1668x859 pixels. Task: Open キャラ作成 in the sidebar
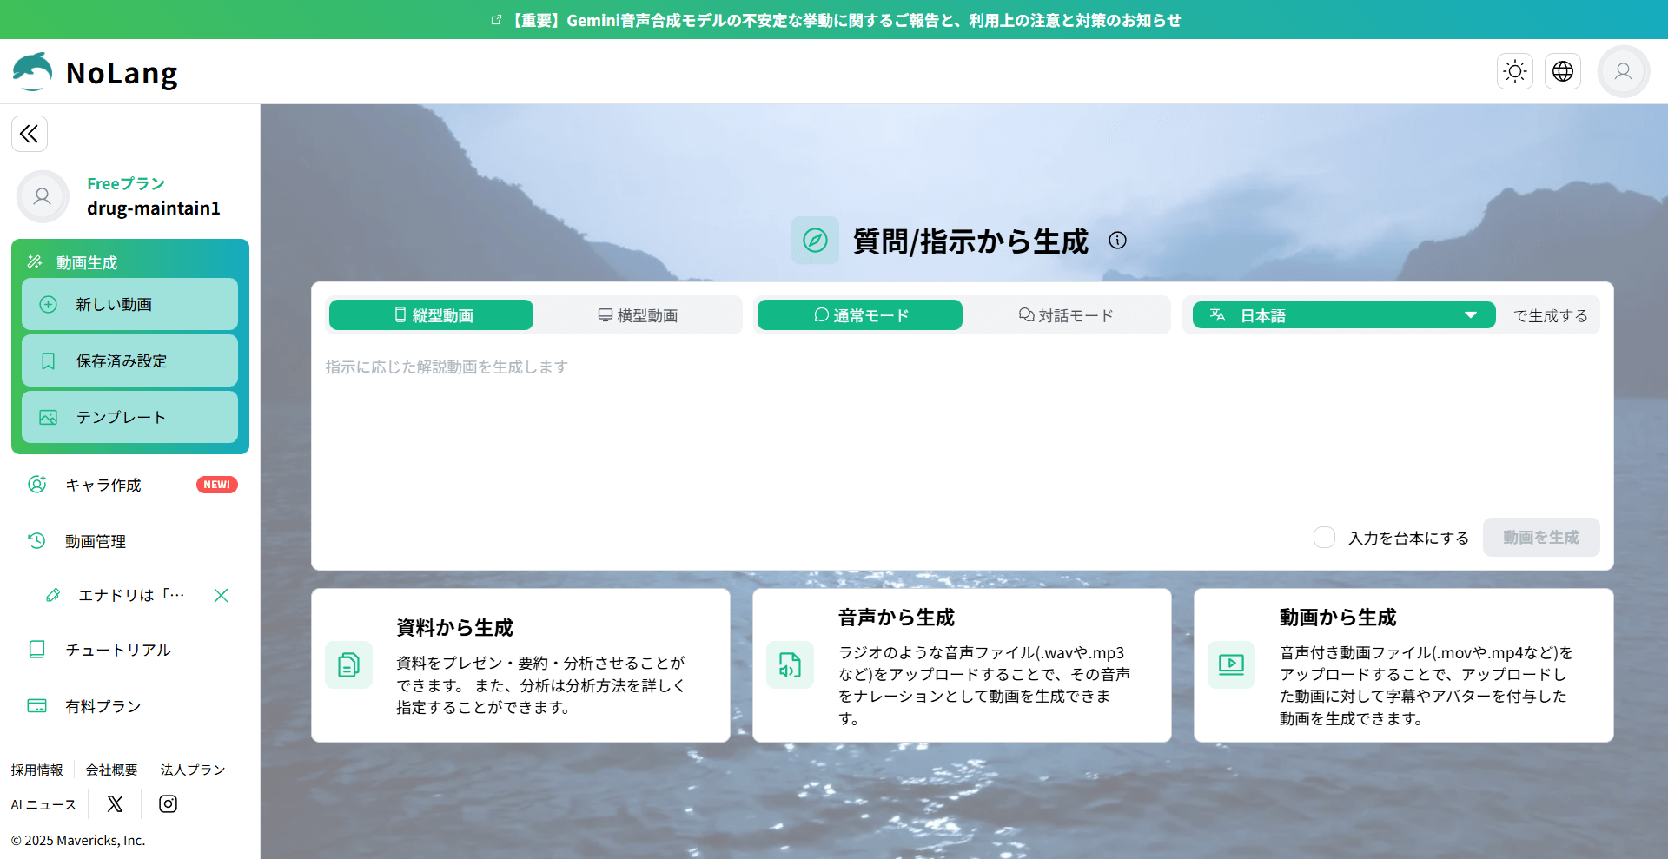click(103, 485)
